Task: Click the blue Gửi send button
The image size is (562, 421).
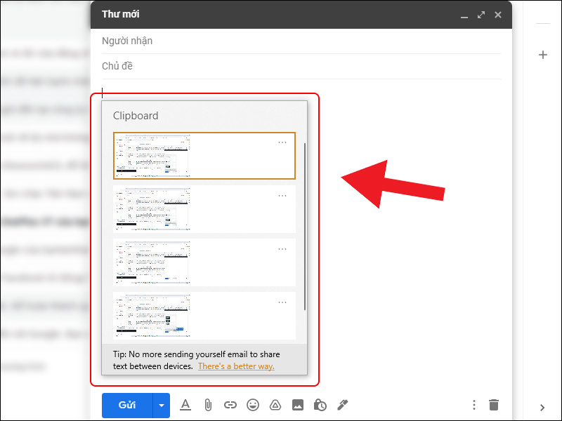Action: point(127,406)
